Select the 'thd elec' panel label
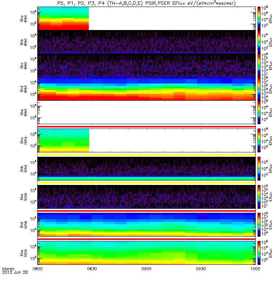This screenshot has width=274, height=293. click(x=23, y=89)
